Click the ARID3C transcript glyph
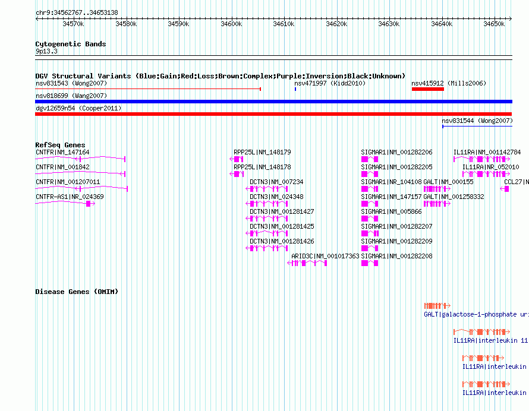 tap(307, 263)
